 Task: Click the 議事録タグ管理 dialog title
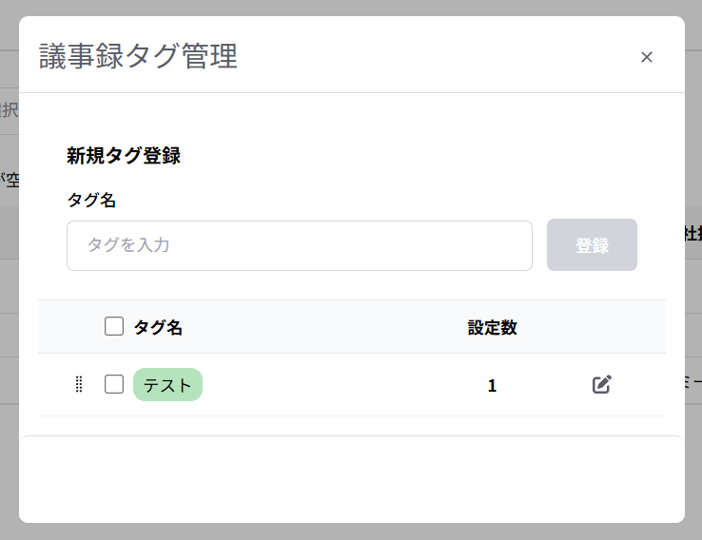coord(138,56)
